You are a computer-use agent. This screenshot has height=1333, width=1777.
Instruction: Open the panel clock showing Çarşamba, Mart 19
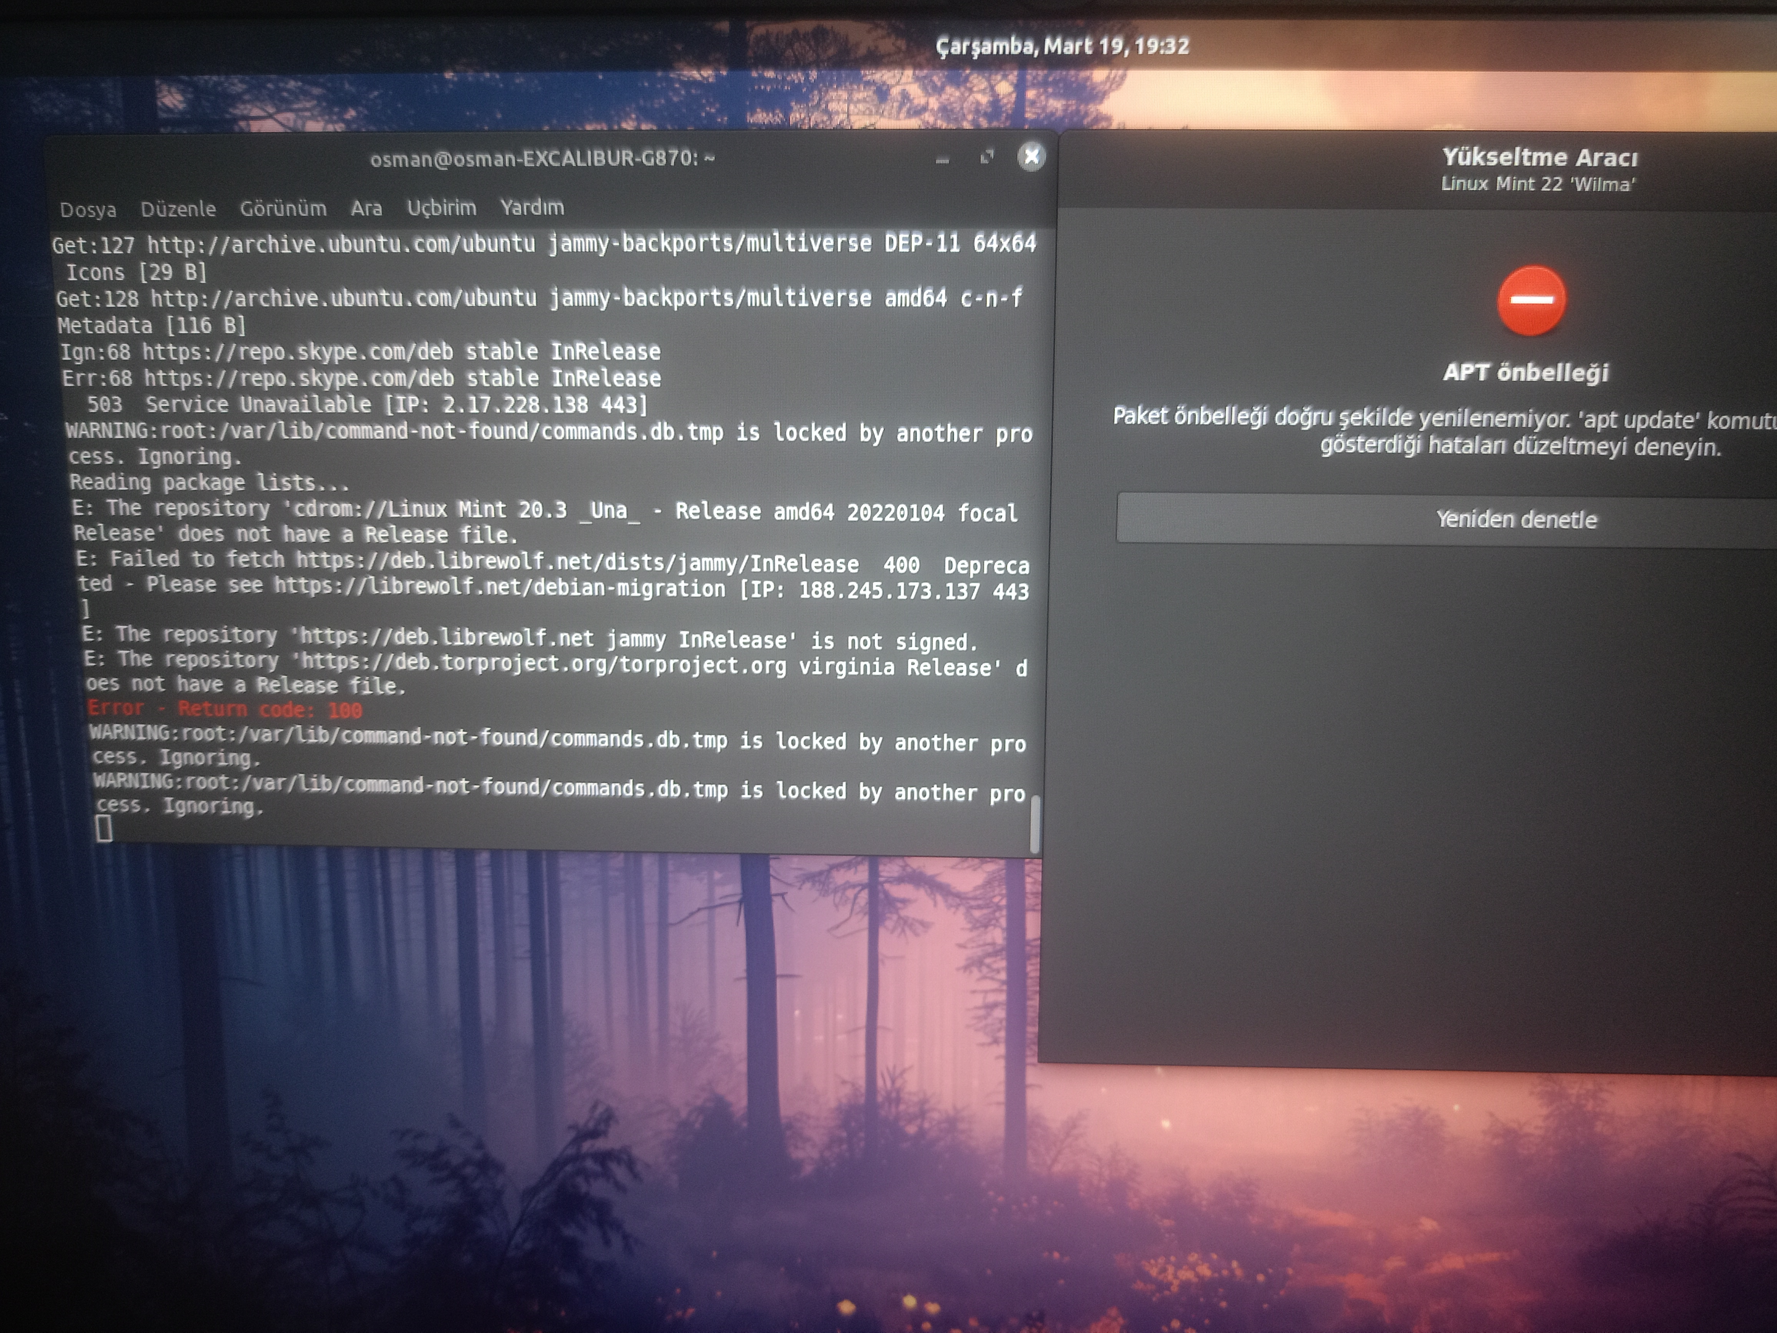click(x=1062, y=46)
